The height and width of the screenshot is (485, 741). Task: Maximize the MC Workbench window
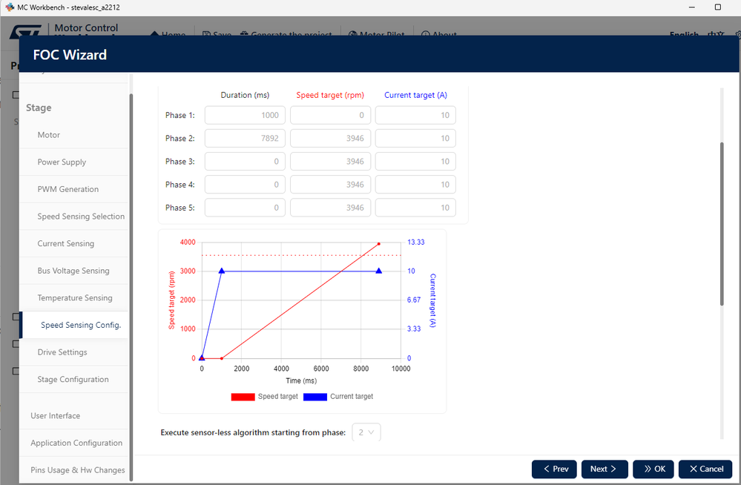coord(718,7)
